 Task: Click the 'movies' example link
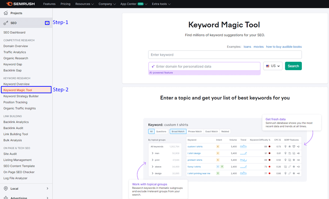click(x=258, y=47)
